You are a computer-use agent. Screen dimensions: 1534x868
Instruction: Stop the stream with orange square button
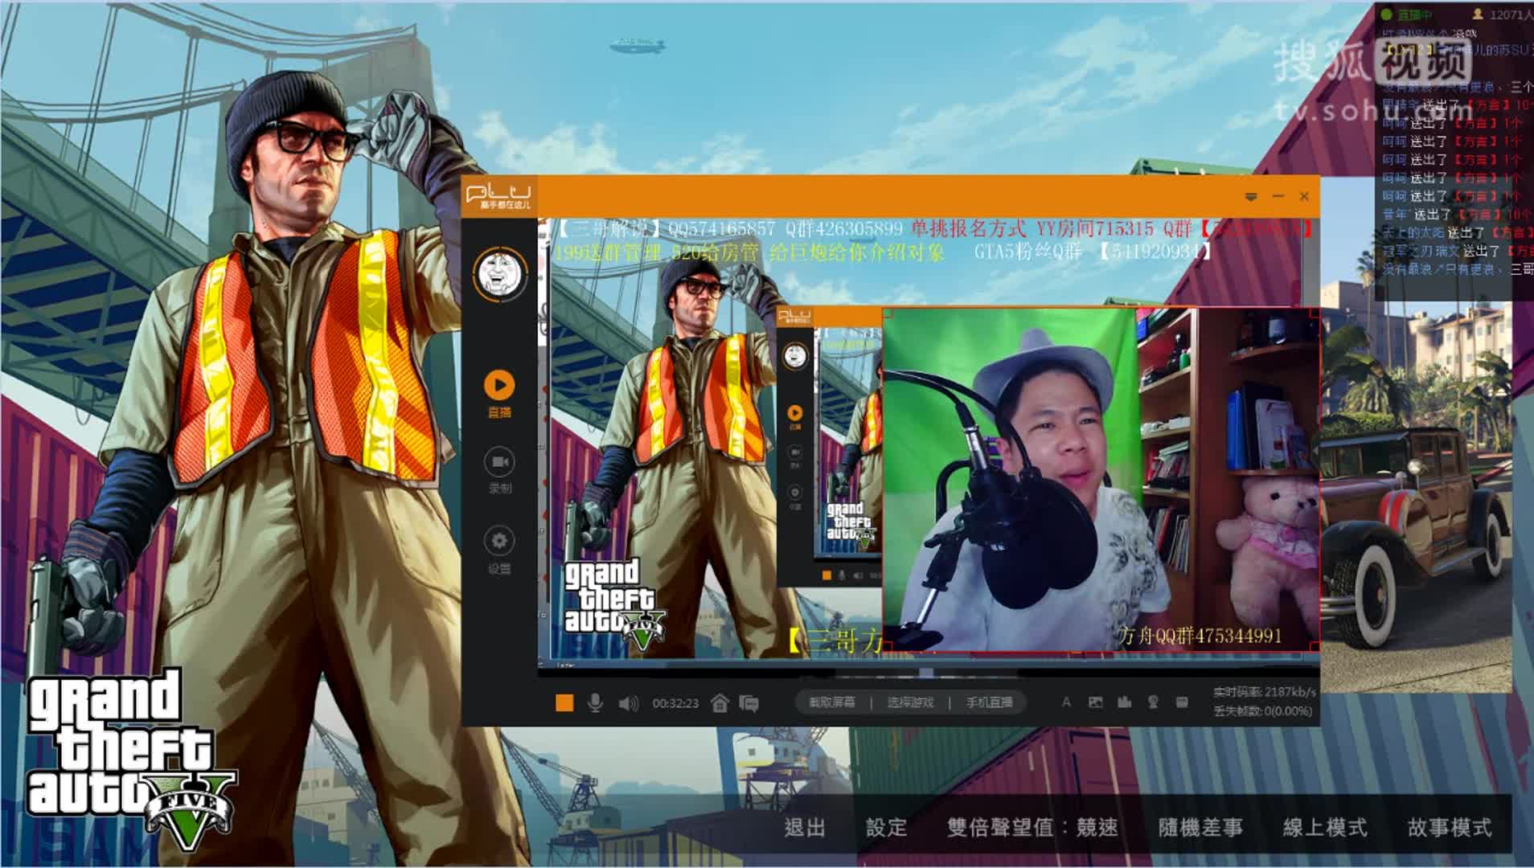click(x=564, y=703)
